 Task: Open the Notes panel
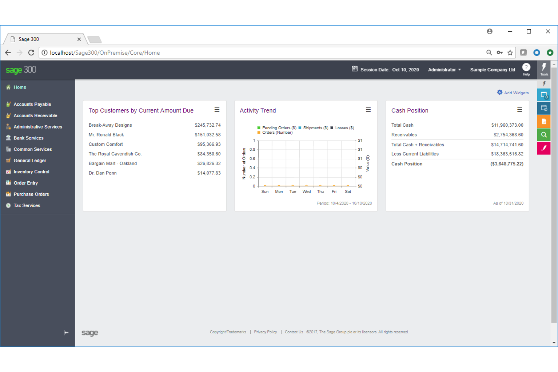tap(544, 148)
